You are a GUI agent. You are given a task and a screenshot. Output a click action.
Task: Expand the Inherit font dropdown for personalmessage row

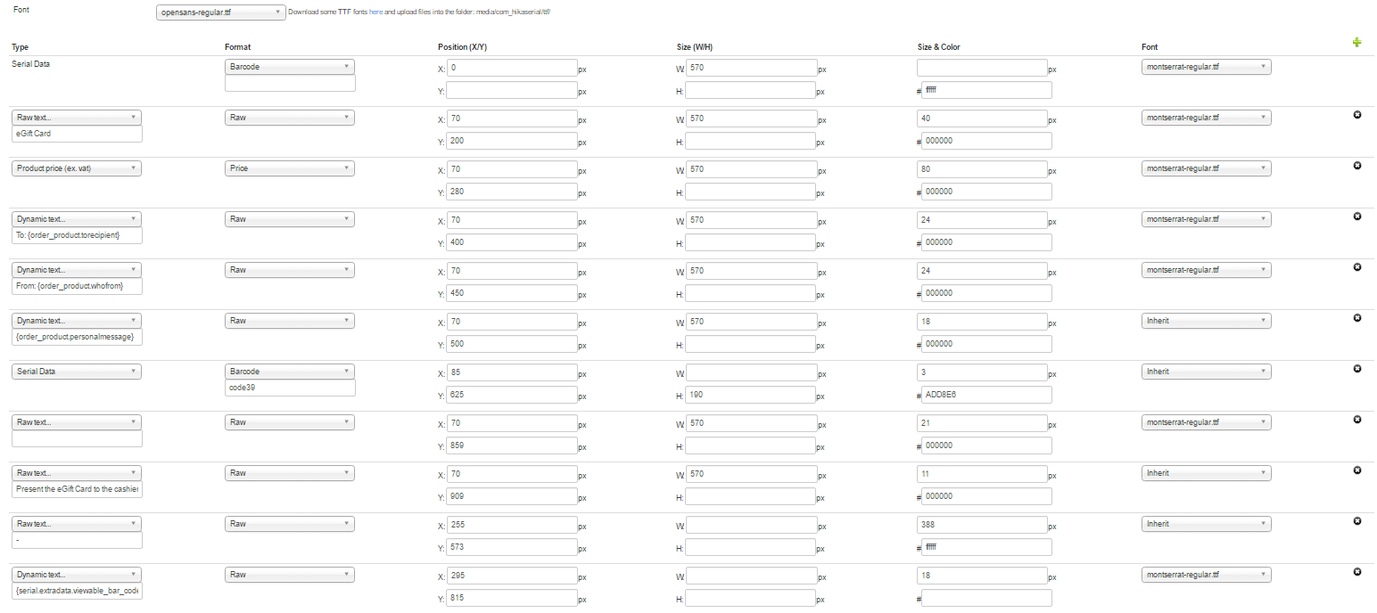pyautogui.click(x=1206, y=321)
